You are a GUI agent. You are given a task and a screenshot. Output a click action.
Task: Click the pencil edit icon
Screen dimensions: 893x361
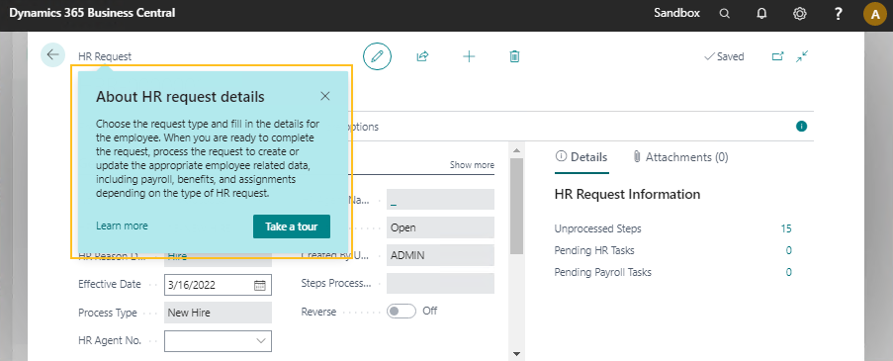tap(377, 56)
